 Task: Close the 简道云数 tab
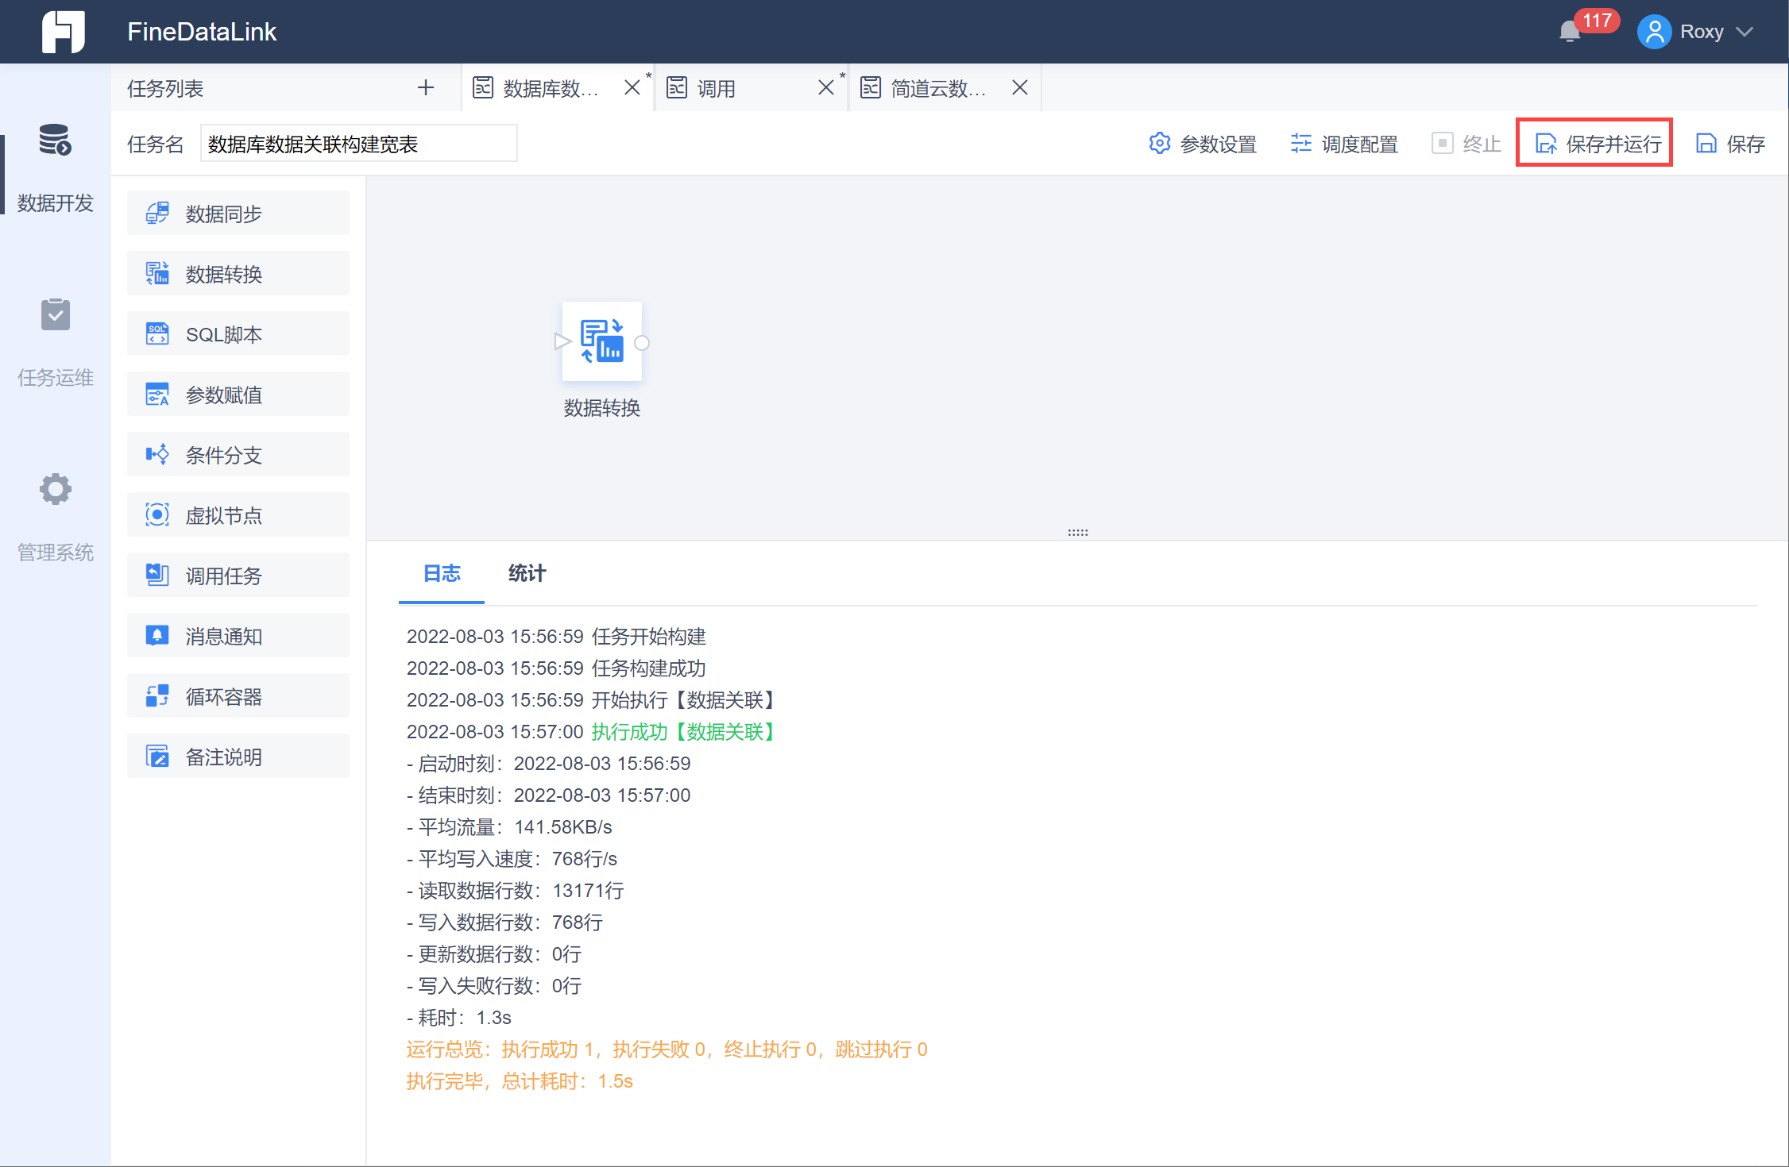pos(1020,88)
